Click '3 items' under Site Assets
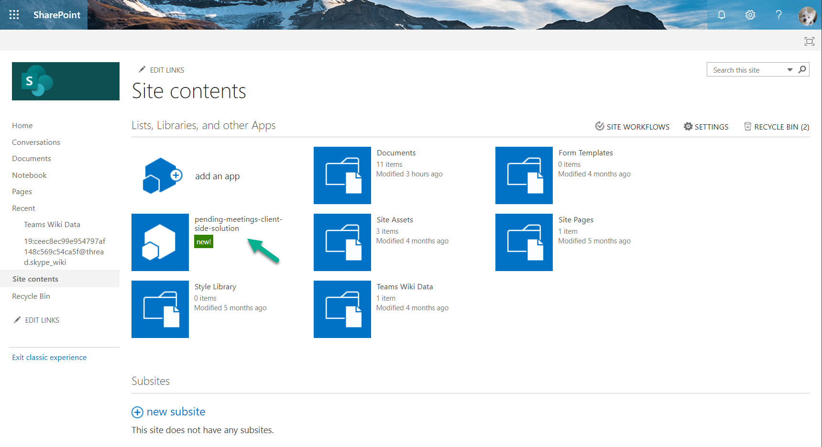This screenshot has height=447, width=822. 387,231
